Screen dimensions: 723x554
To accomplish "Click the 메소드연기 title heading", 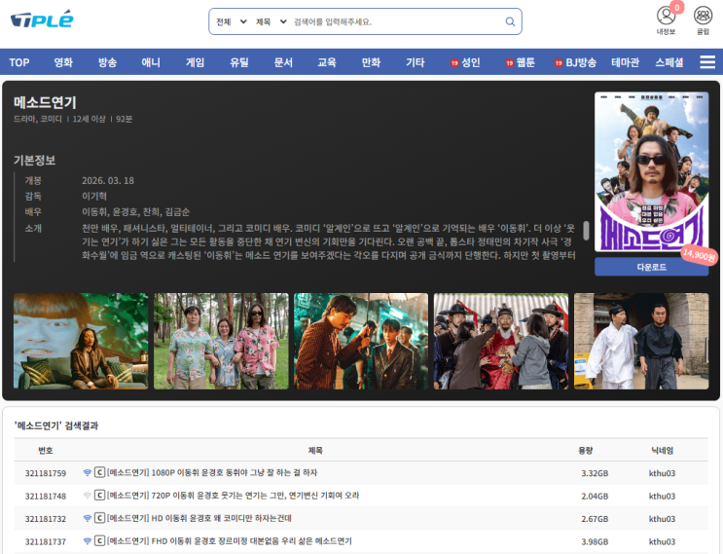I will point(45,102).
